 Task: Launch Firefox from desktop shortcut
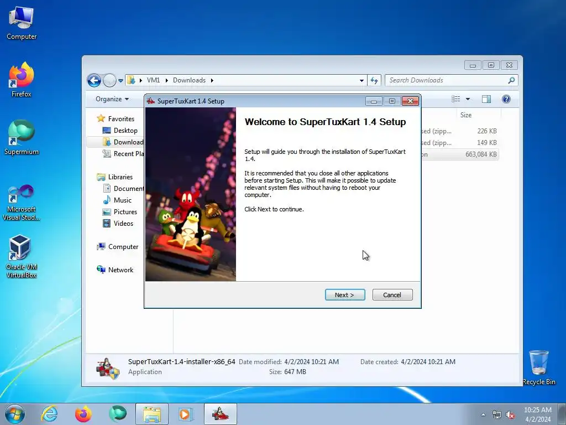click(22, 80)
